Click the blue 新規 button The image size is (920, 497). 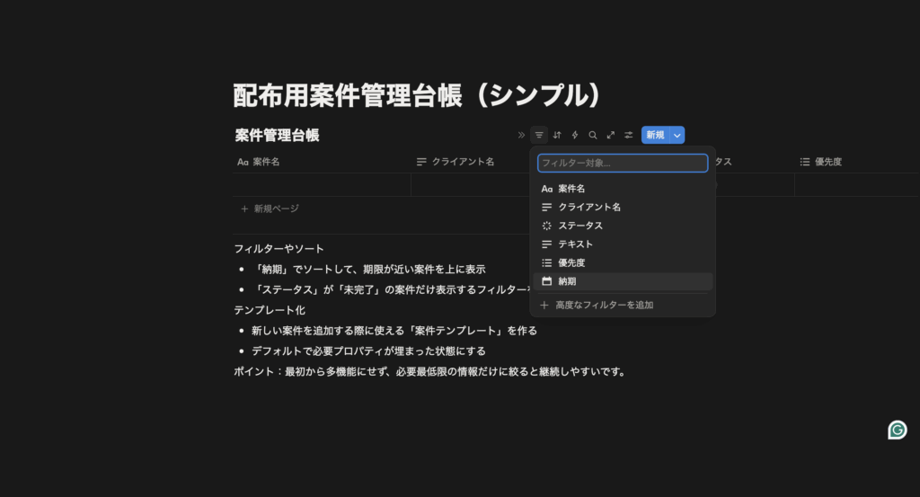click(x=654, y=135)
